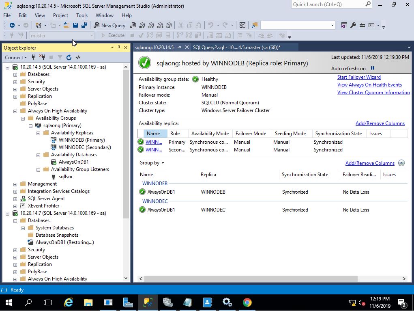
Task: Click the Activity Monitor icon in Object Explorer
Action: point(77,57)
